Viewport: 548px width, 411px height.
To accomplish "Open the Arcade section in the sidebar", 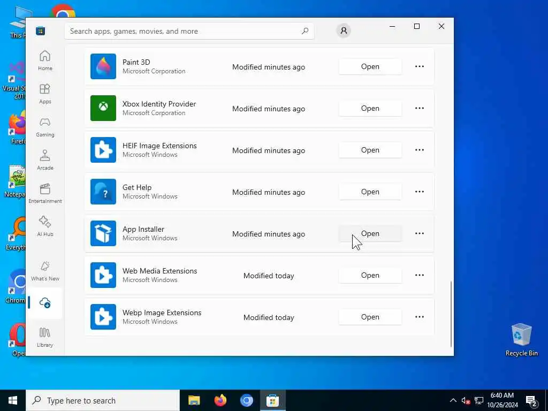I will tap(45, 160).
